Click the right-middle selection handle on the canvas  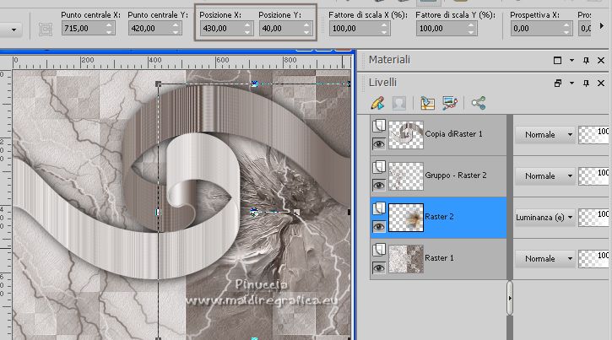pos(349,212)
